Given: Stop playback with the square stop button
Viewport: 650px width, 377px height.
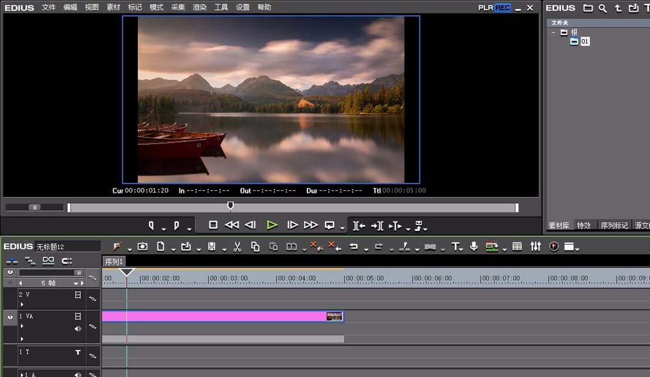Looking at the screenshot, I should click(x=213, y=225).
